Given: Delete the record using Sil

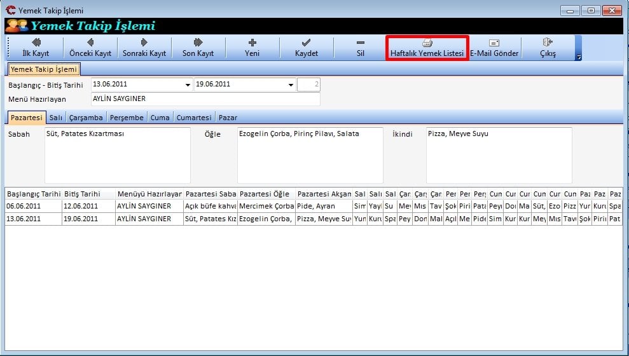Looking at the screenshot, I should click(360, 48).
